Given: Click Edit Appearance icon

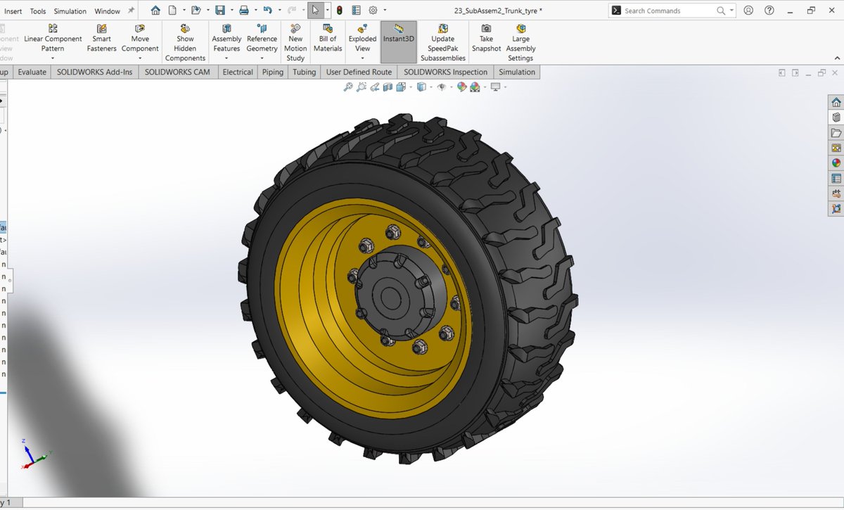Looking at the screenshot, I should point(461,87).
